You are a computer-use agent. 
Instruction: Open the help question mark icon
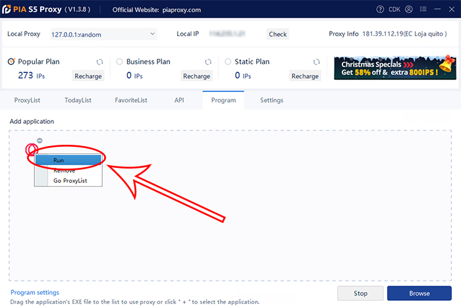(380, 9)
